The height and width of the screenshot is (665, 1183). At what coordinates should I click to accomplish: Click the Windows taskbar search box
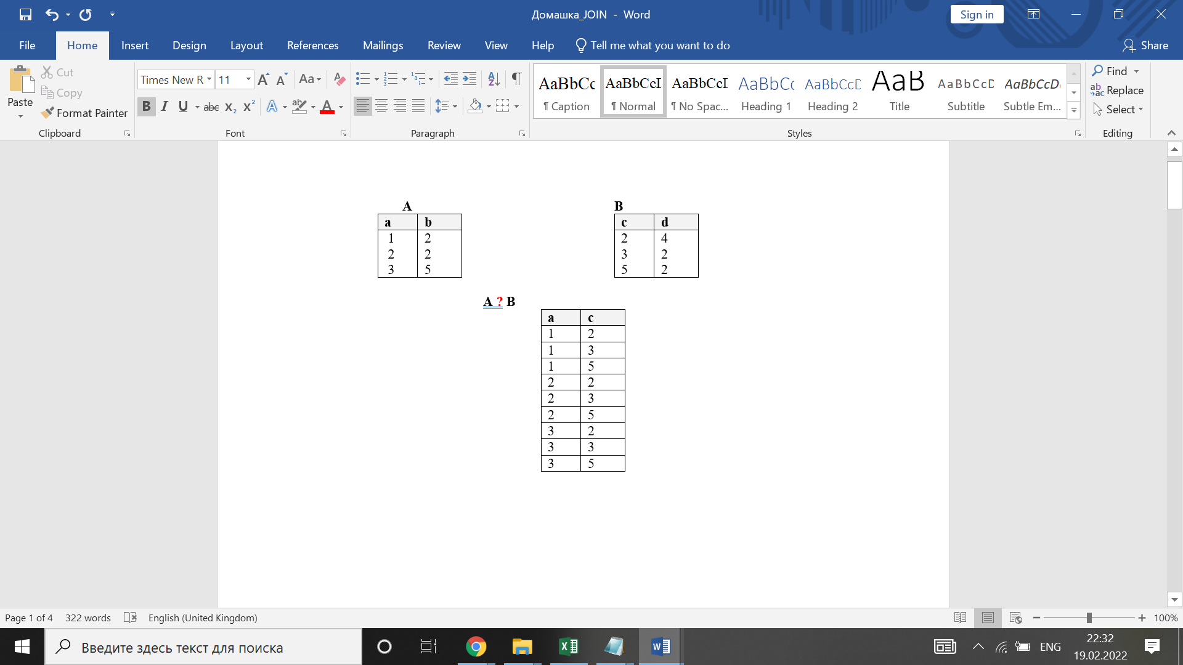[203, 647]
